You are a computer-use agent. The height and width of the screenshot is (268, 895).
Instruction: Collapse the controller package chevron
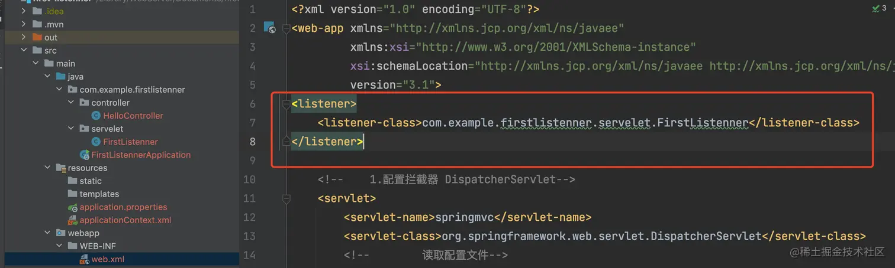(x=71, y=102)
